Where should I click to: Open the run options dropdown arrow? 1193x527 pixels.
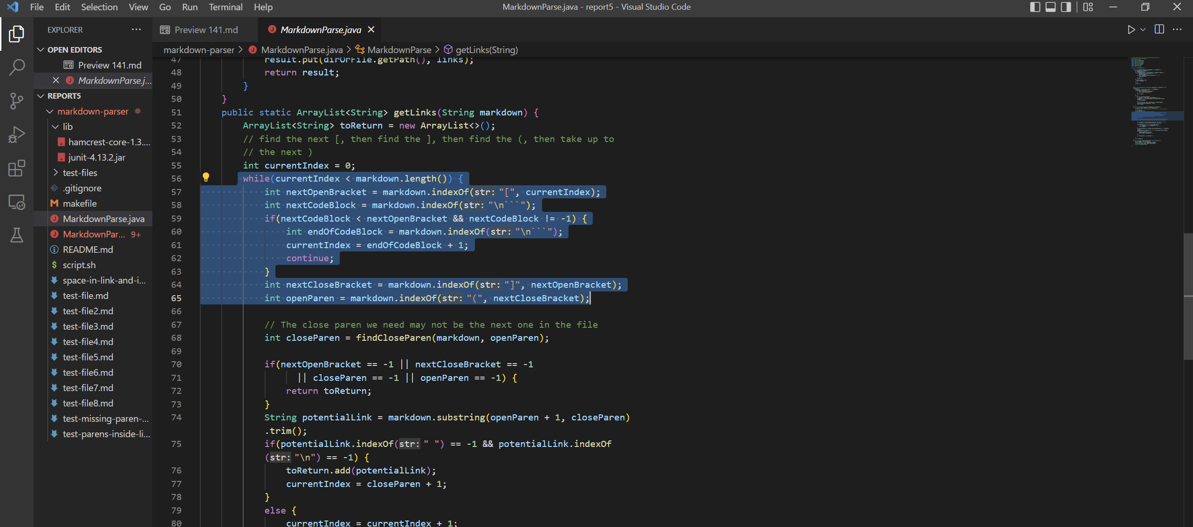(x=1143, y=29)
